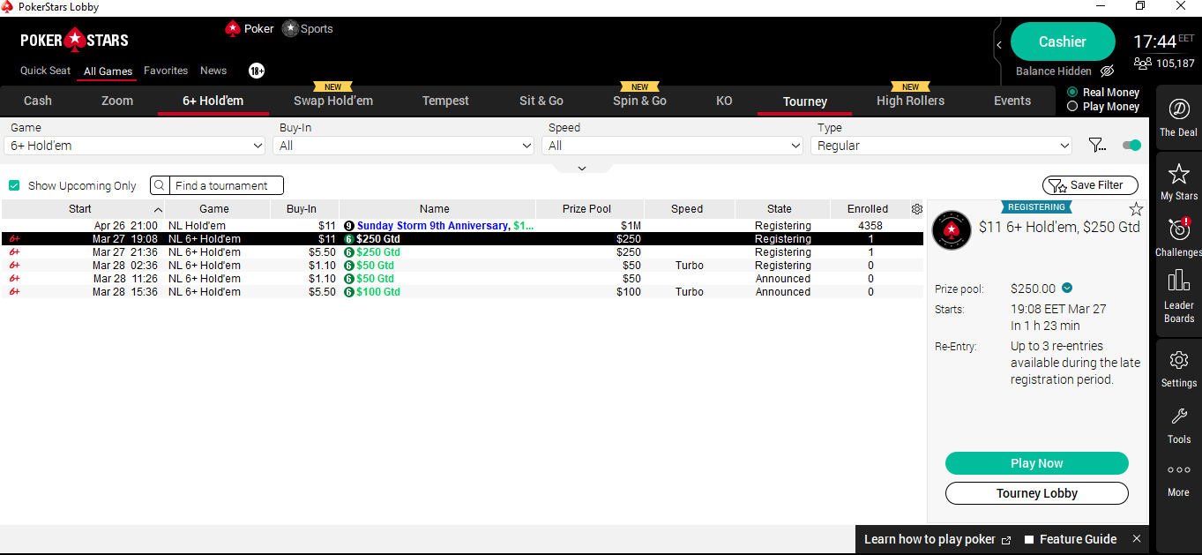Click the search magnifier icon
Image resolution: width=1202 pixels, height=555 pixels.
pos(159,185)
